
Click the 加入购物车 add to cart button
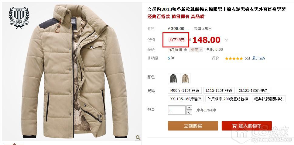pos(247,126)
